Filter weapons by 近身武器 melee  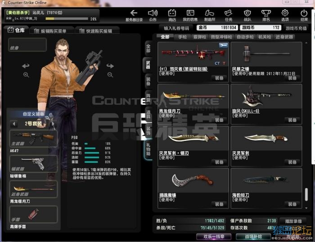click(284, 37)
